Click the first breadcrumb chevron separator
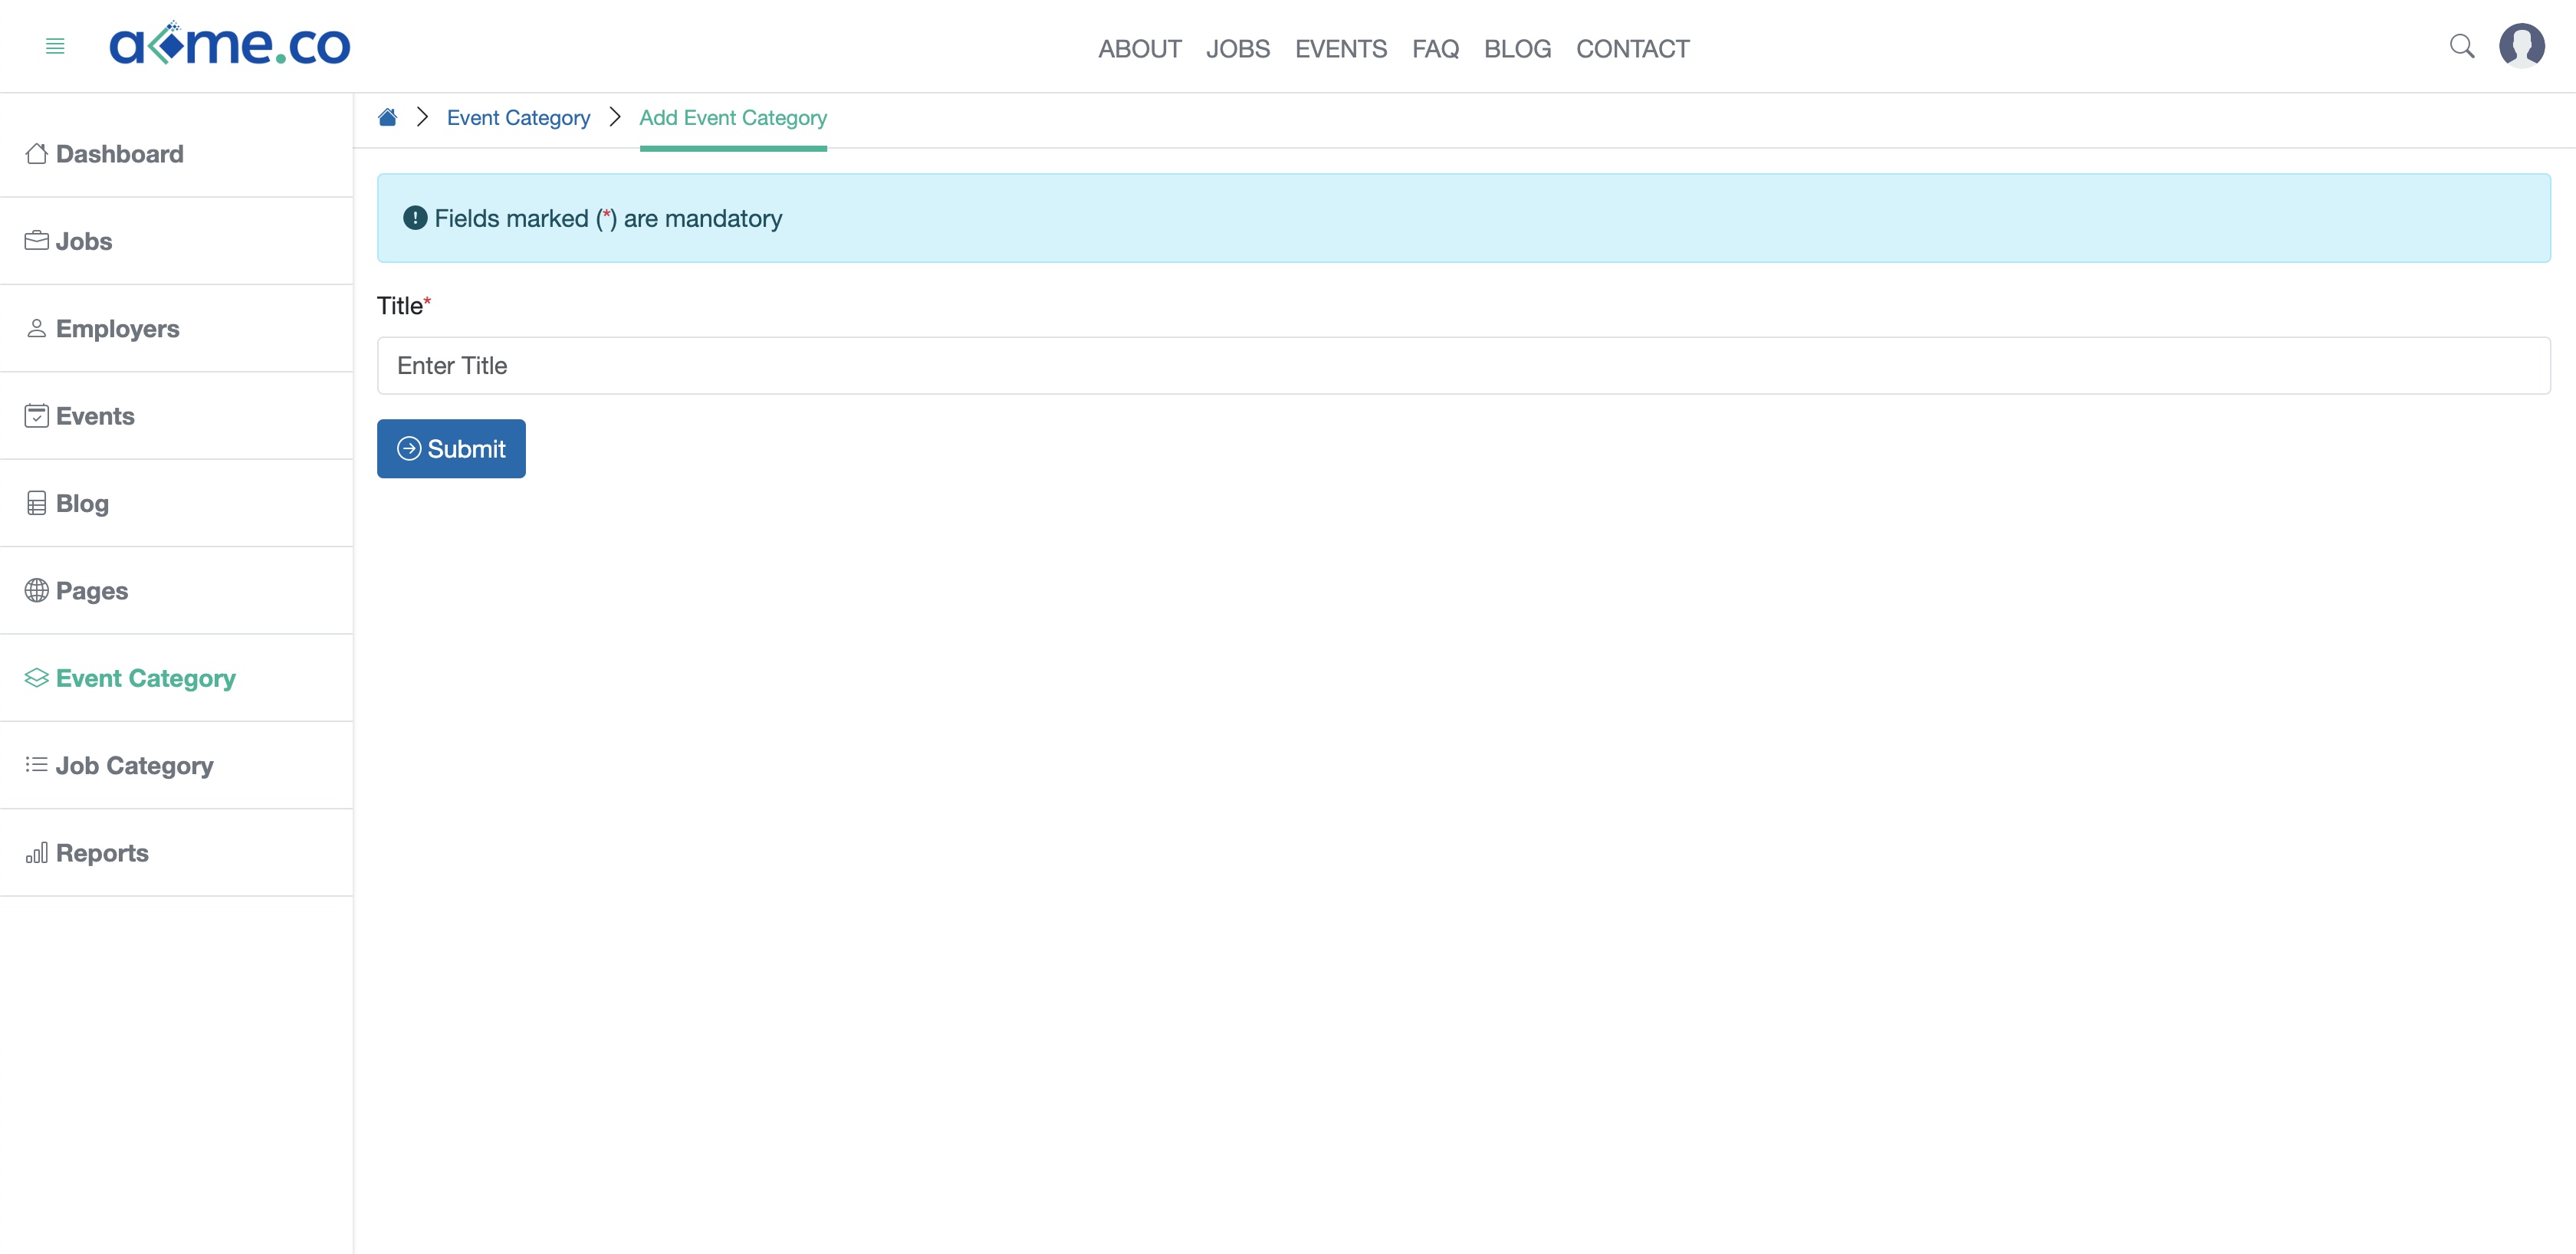The height and width of the screenshot is (1254, 2576). pyautogui.click(x=423, y=117)
